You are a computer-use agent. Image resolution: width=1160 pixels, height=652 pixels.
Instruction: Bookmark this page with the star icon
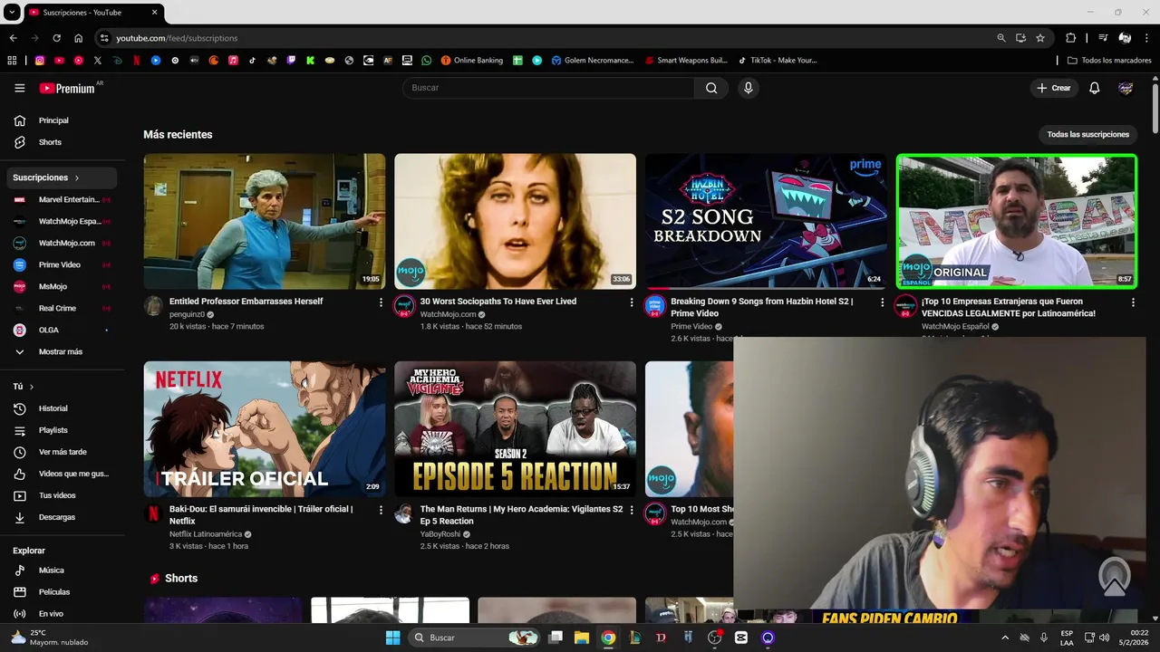point(1040,38)
